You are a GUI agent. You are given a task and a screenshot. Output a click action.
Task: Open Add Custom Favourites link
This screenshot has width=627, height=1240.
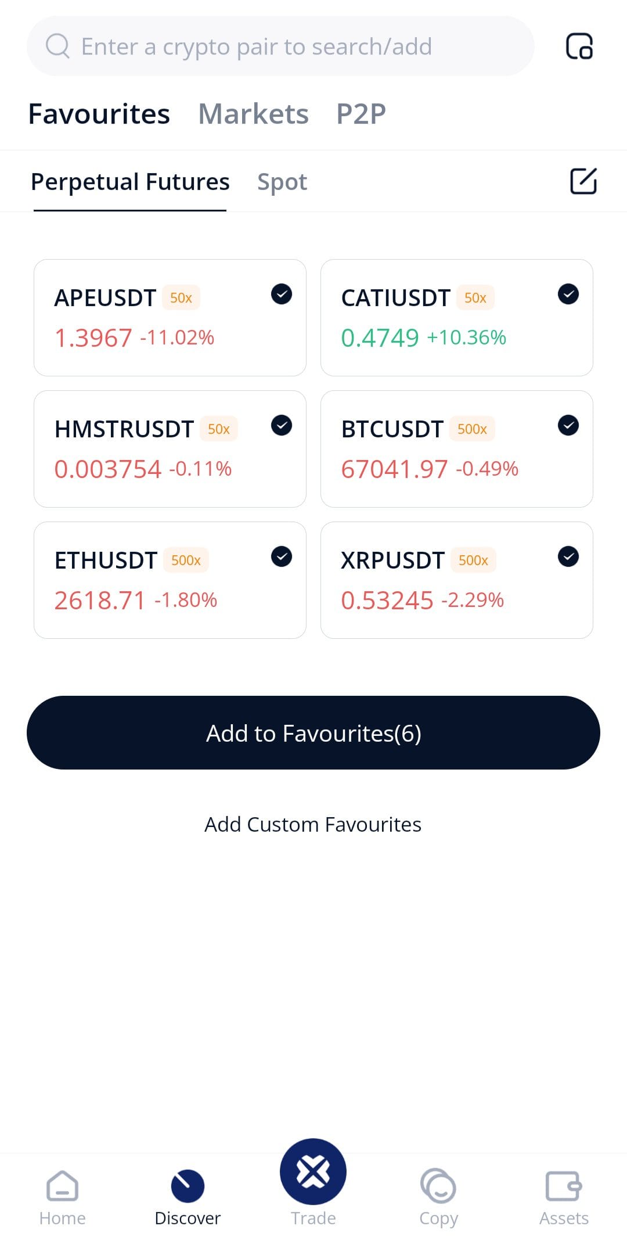click(x=313, y=824)
